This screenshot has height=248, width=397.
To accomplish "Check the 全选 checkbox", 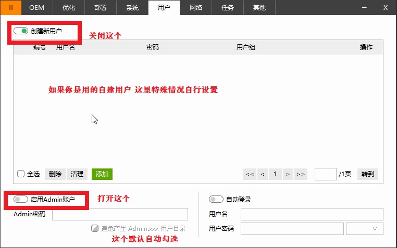I will 21,174.
